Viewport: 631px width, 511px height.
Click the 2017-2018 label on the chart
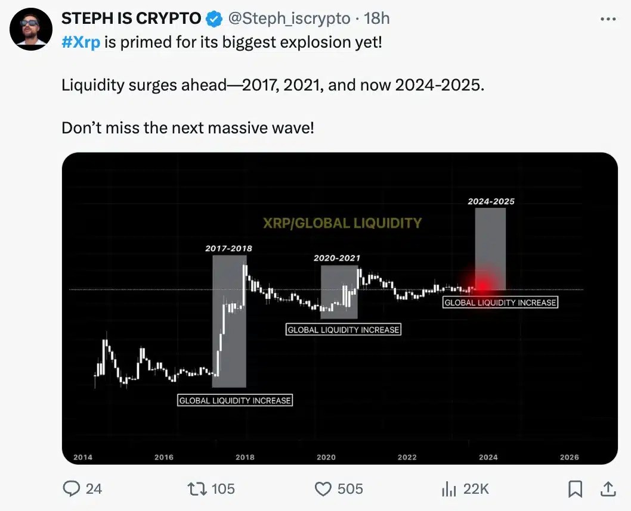(229, 247)
